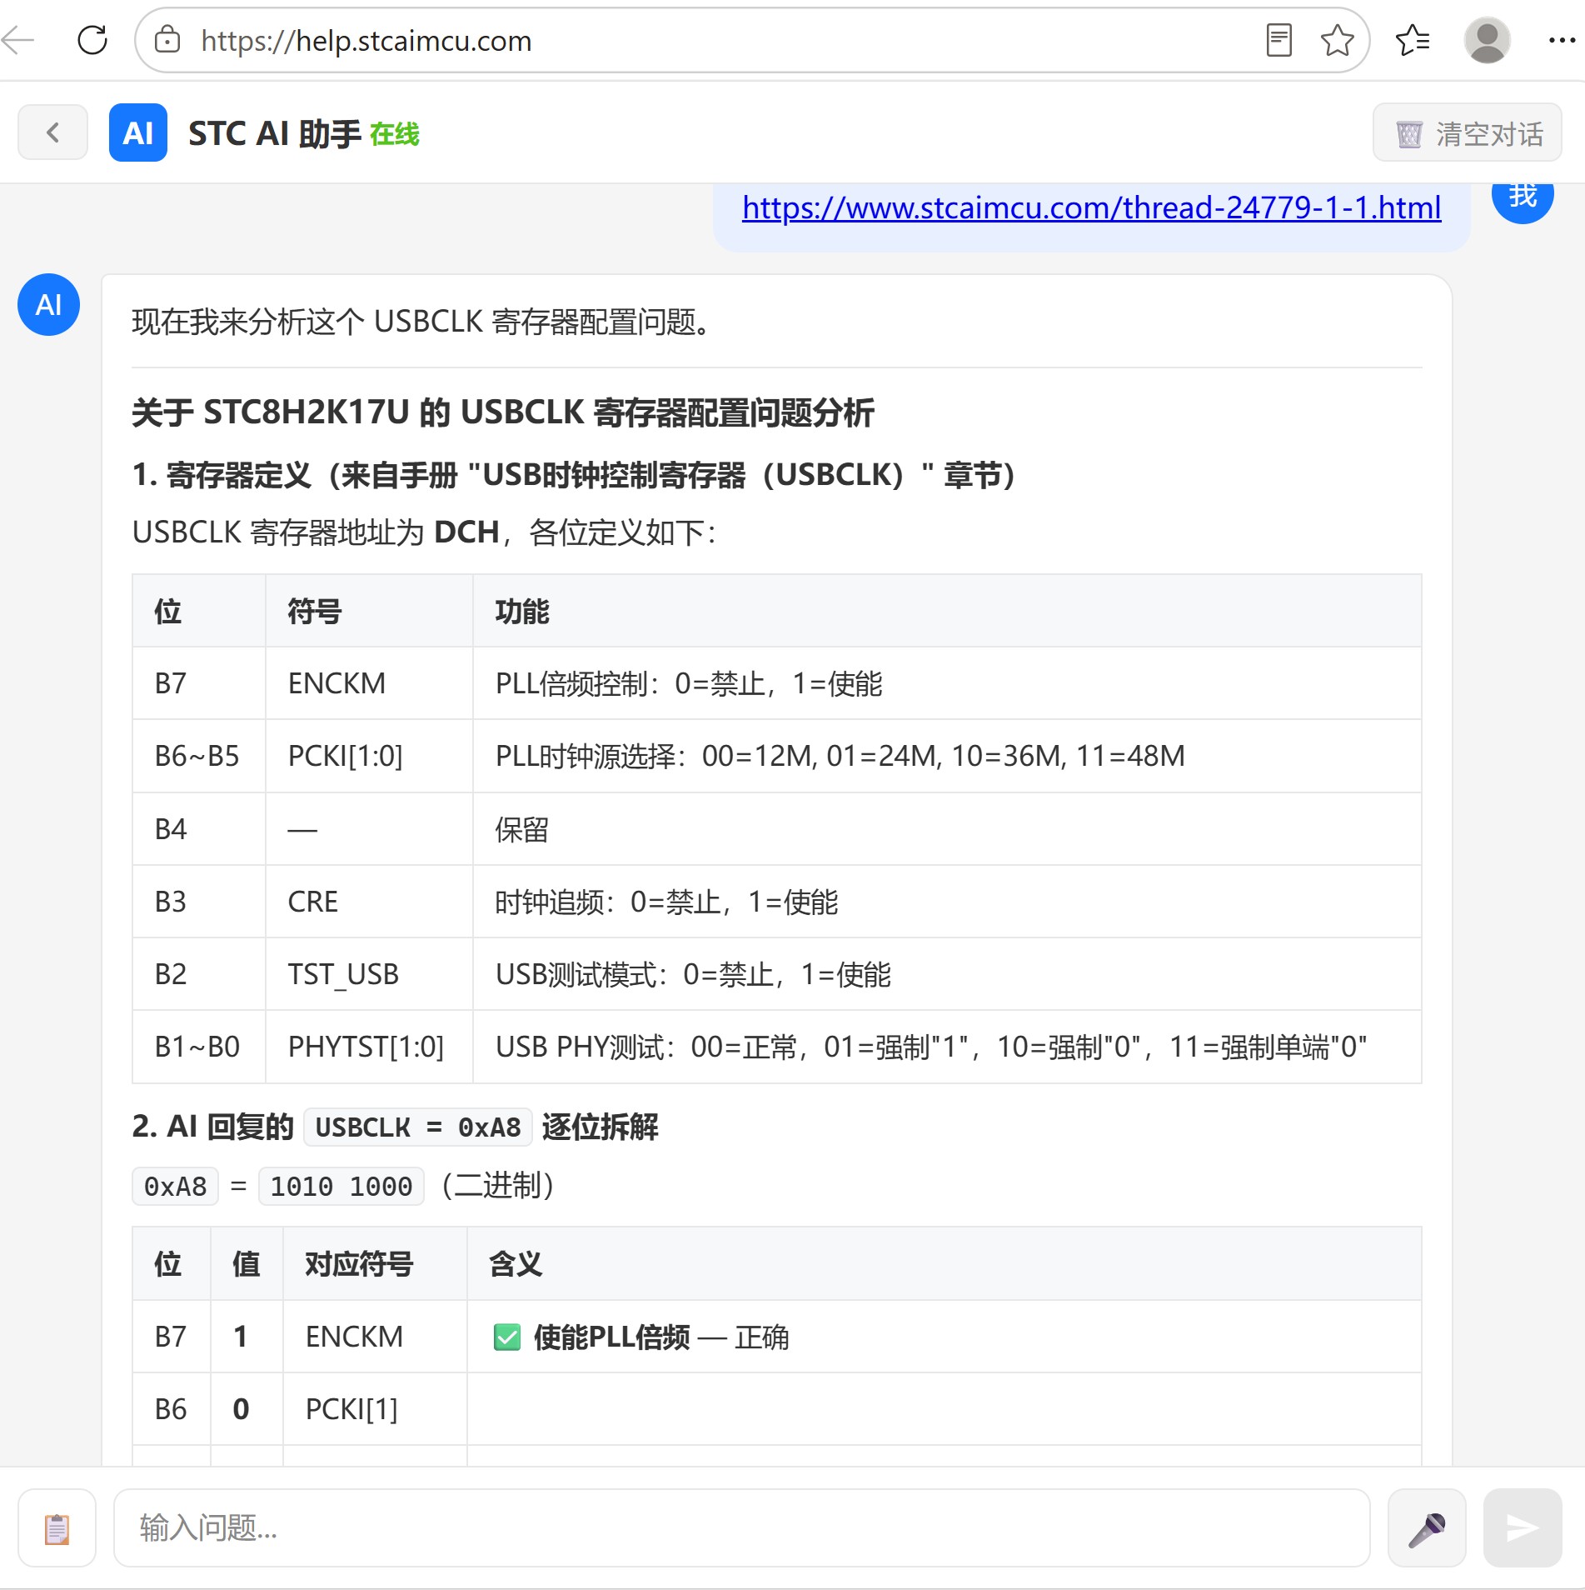The image size is (1585, 1590).
Task: Open the browser profile avatar
Action: tap(1487, 40)
